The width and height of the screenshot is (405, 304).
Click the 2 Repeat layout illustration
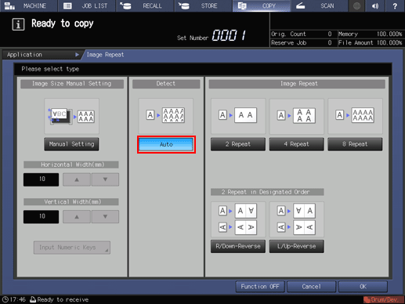pos(238,116)
